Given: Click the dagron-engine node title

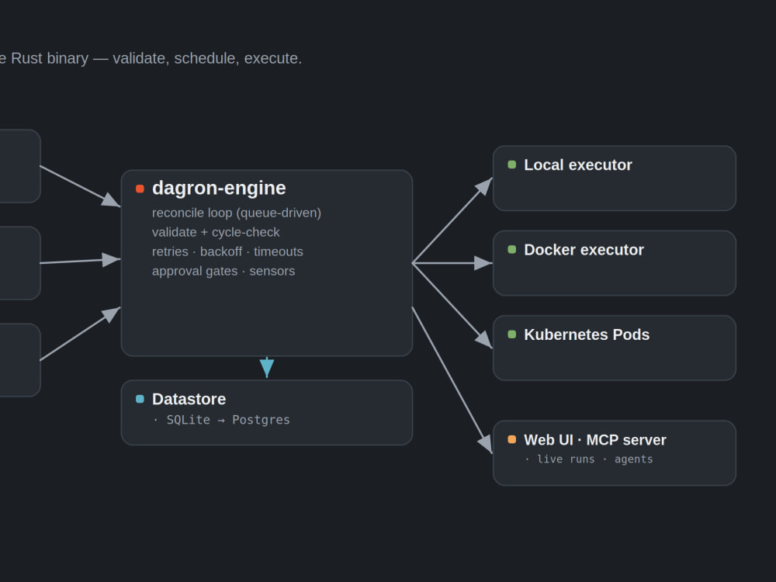Looking at the screenshot, I should point(219,188).
